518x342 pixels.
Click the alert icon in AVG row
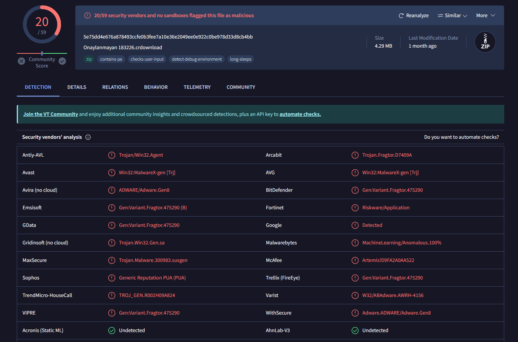pos(355,173)
